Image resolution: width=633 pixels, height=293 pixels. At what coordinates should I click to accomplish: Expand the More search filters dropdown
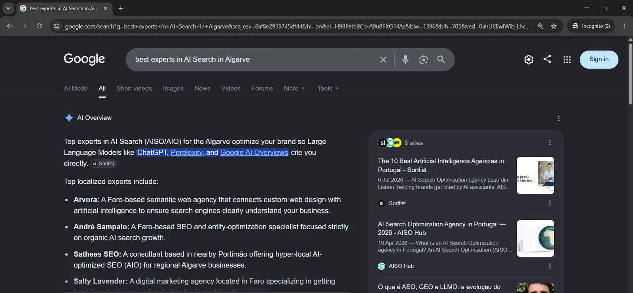[x=294, y=88]
